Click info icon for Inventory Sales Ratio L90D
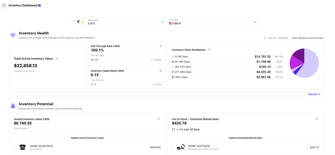The image size is (335, 155). pos(161,71)
